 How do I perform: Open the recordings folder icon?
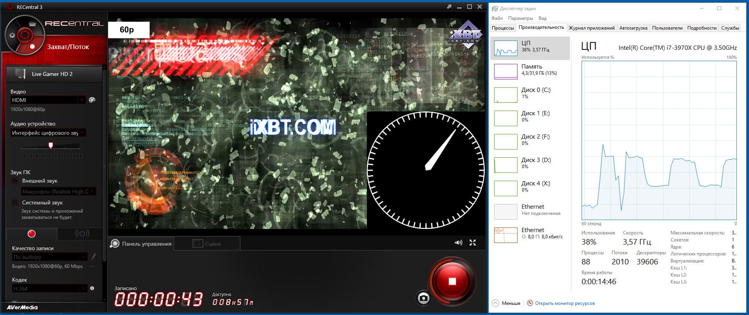click(x=32, y=24)
